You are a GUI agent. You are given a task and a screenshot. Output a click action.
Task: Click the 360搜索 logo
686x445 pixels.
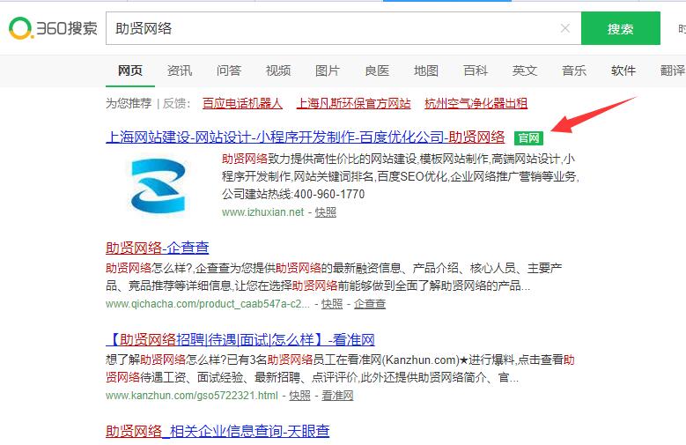tap(53, 28)
